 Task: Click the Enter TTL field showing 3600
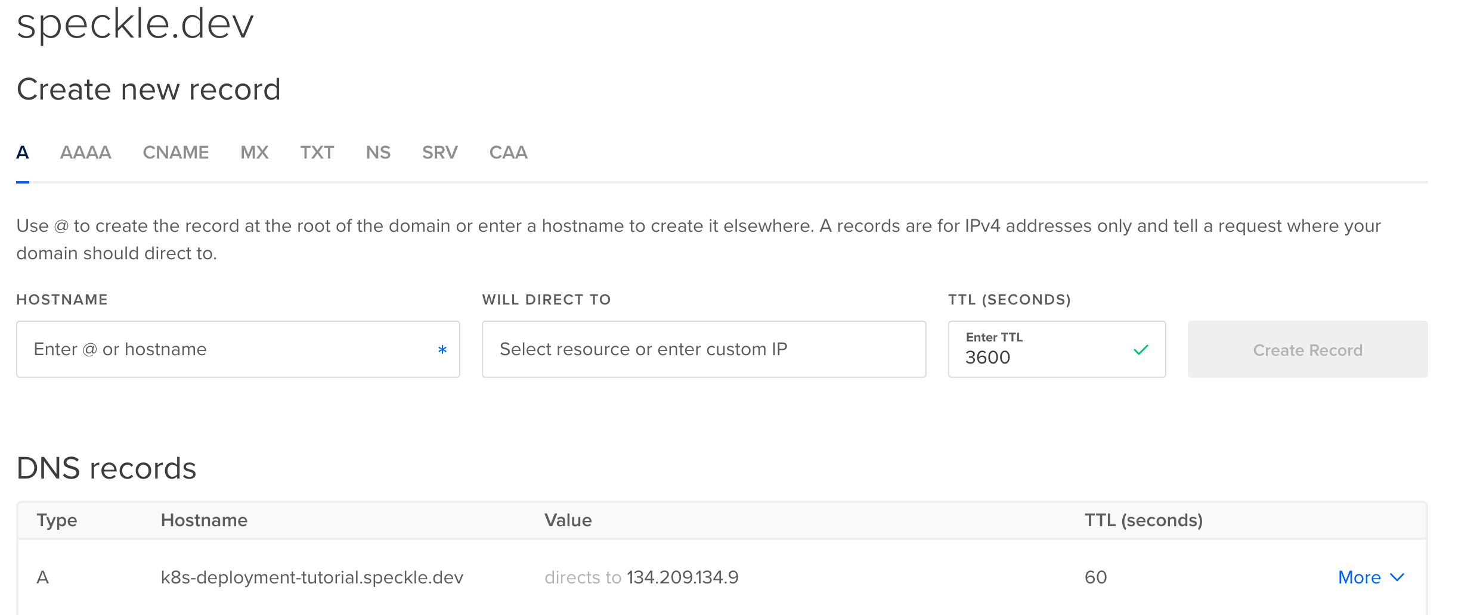coord(1057,349)
